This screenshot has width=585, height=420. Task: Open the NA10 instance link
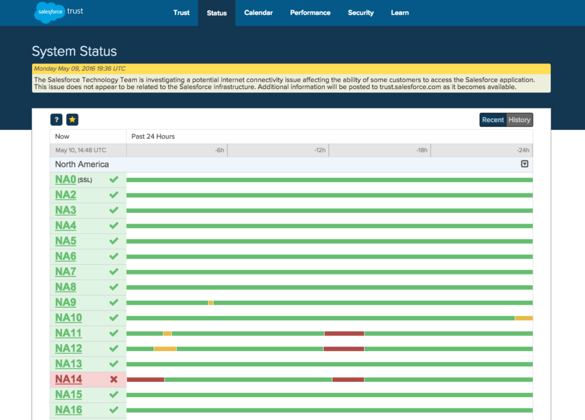pos(69,318)
